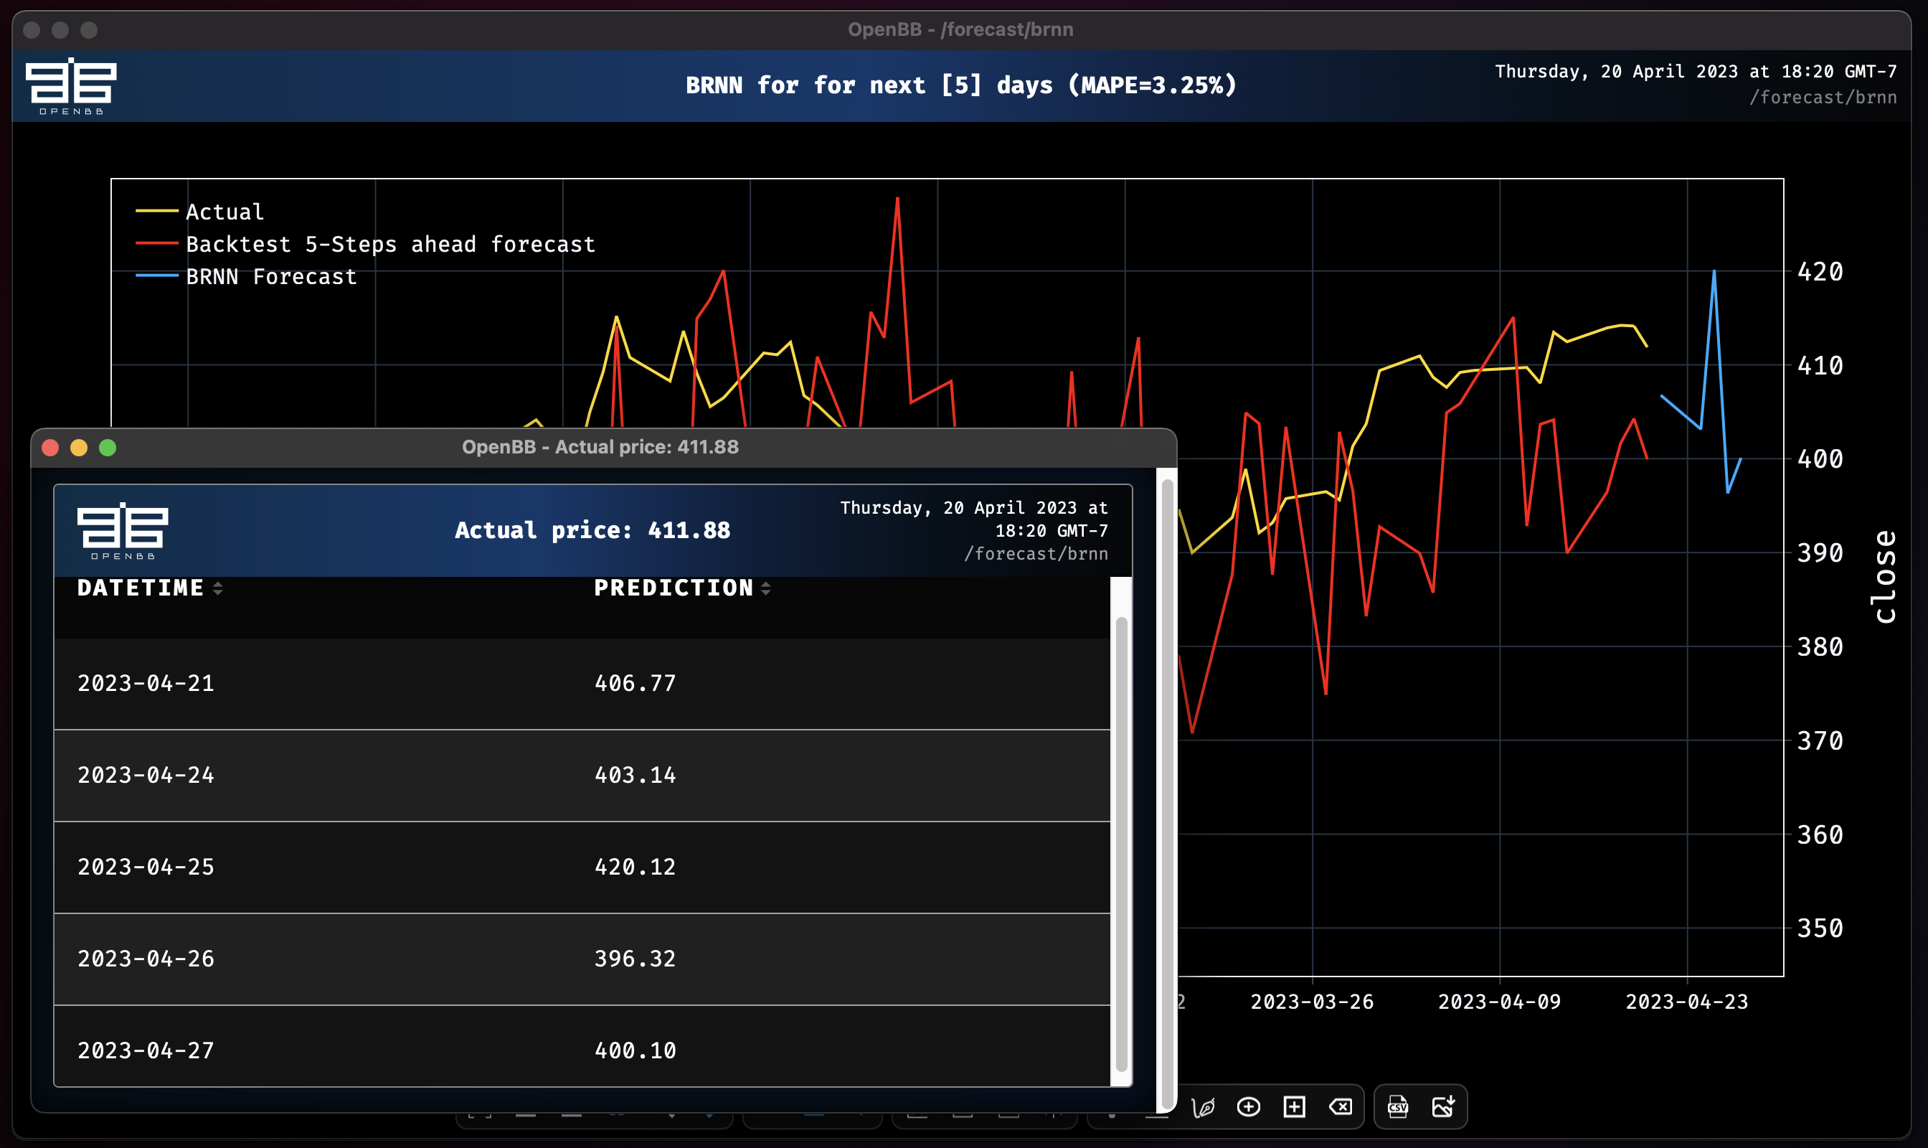Toggle Backtest 5-Steps ahead forecast legend entry
The height and width of the screenshot is (1148, 1928).
pos(366,244)
